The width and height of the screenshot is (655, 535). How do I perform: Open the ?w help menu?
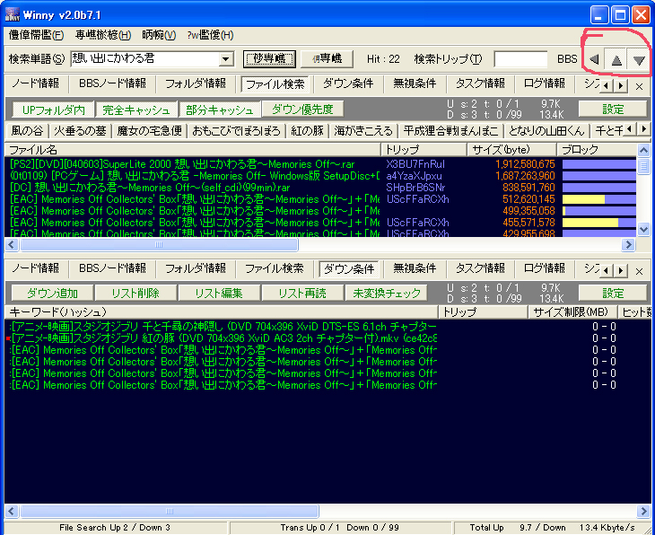coord(210,35)
